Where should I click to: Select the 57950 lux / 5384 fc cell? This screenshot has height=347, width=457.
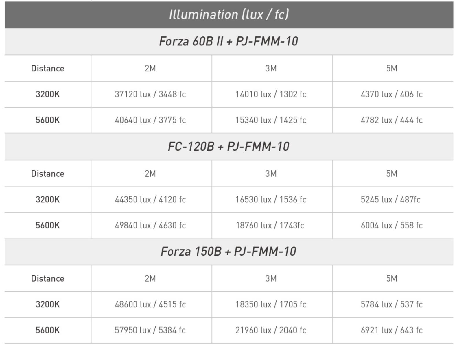click(150, 330)
